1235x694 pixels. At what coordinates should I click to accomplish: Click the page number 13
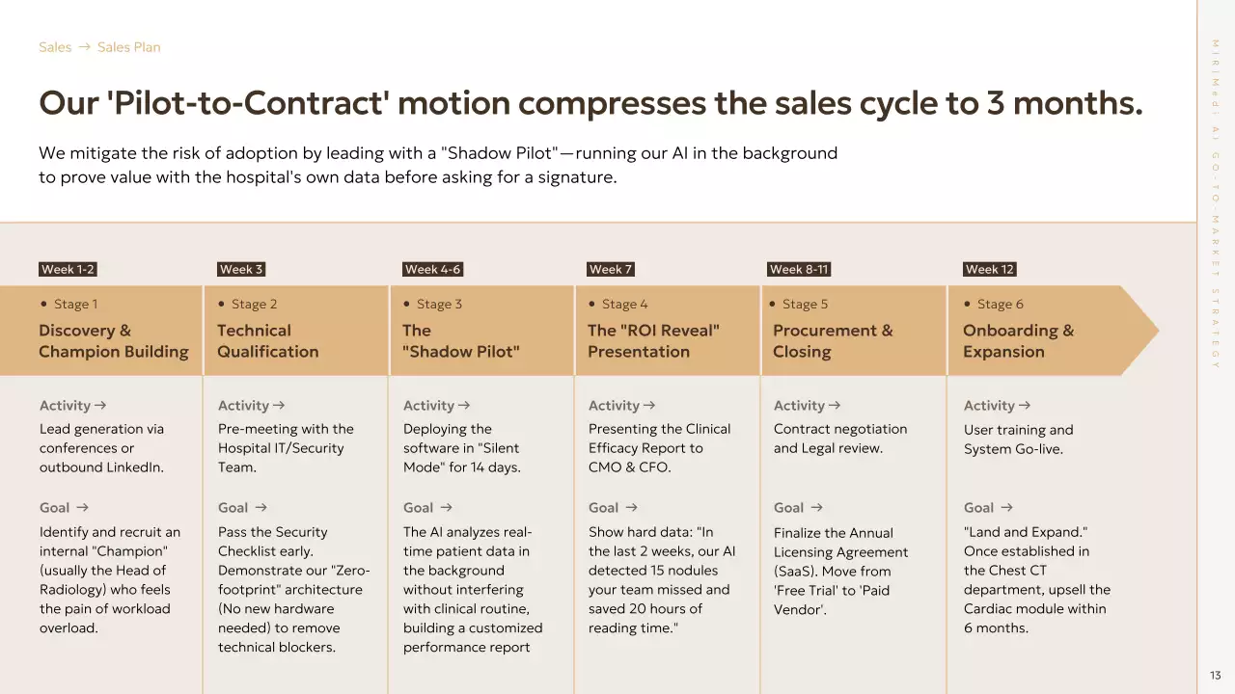(x=1216, y=675)
